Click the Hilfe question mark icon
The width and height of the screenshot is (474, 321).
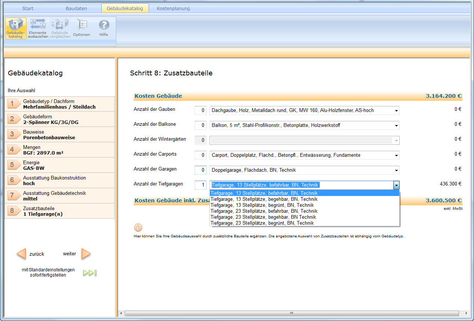pyautogui.click(x=103, y=28)
